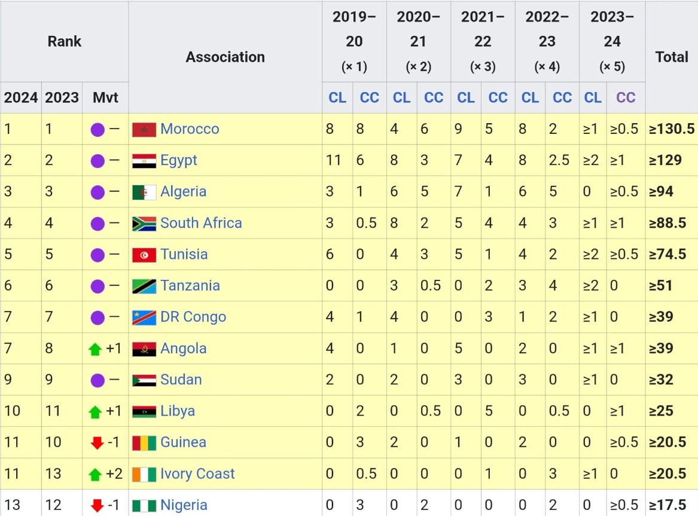Follow the Ivory Coast link
The width and height of the screenshot is (698, 516).
pyautogui.click(x=197, y=474)
